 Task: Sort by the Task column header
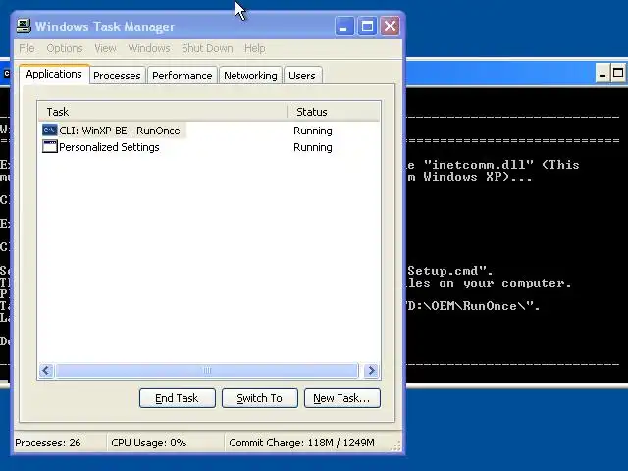pos(163,112)
